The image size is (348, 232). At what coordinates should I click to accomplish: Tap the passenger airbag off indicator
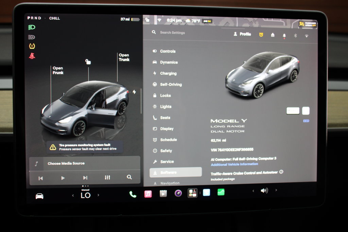click(x=308, y=24)
